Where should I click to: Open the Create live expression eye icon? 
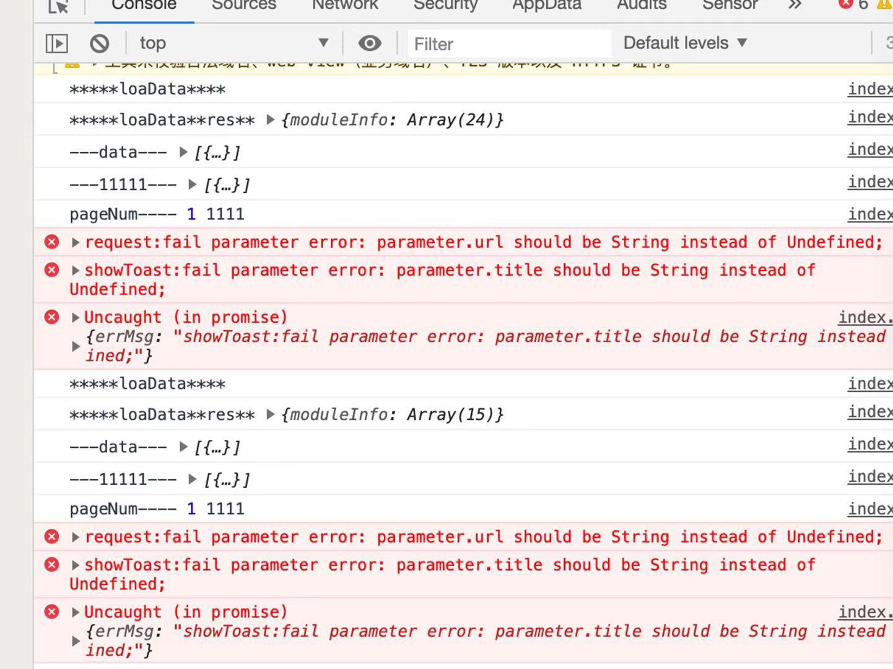coord(370,43)
